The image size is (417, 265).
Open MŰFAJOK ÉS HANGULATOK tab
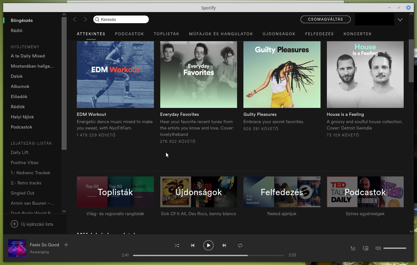click(221, 34)
